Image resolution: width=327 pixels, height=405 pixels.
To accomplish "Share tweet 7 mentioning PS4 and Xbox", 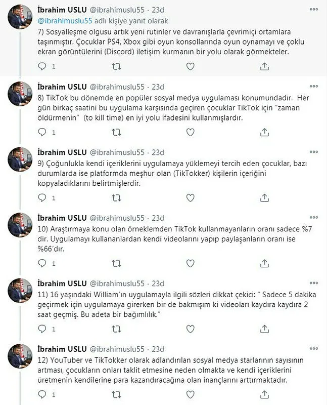I will coord(264,66).
